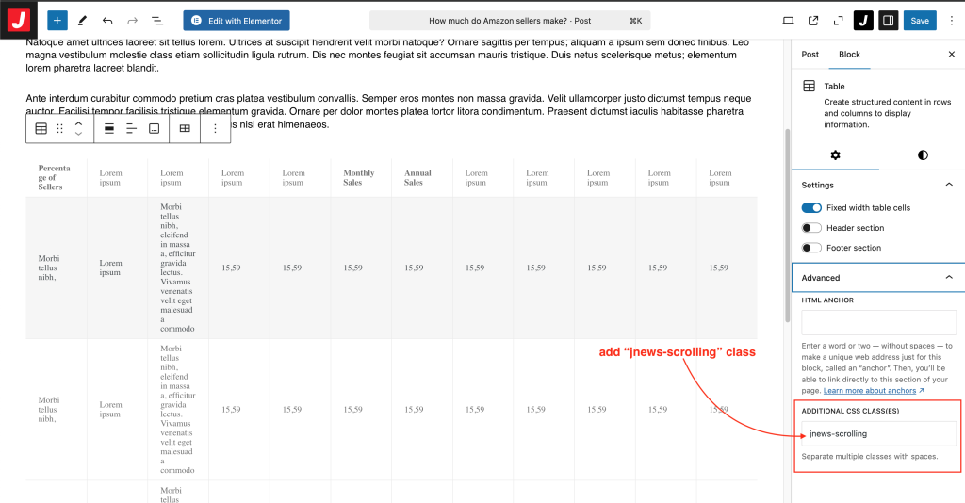Disable Fixed width table cells toggle
965x503 pixels.
click(811, 207)
